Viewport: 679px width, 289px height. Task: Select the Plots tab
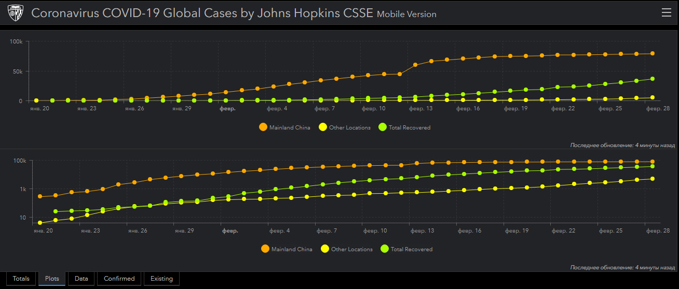pyautogui.click(x=52, y=279)
